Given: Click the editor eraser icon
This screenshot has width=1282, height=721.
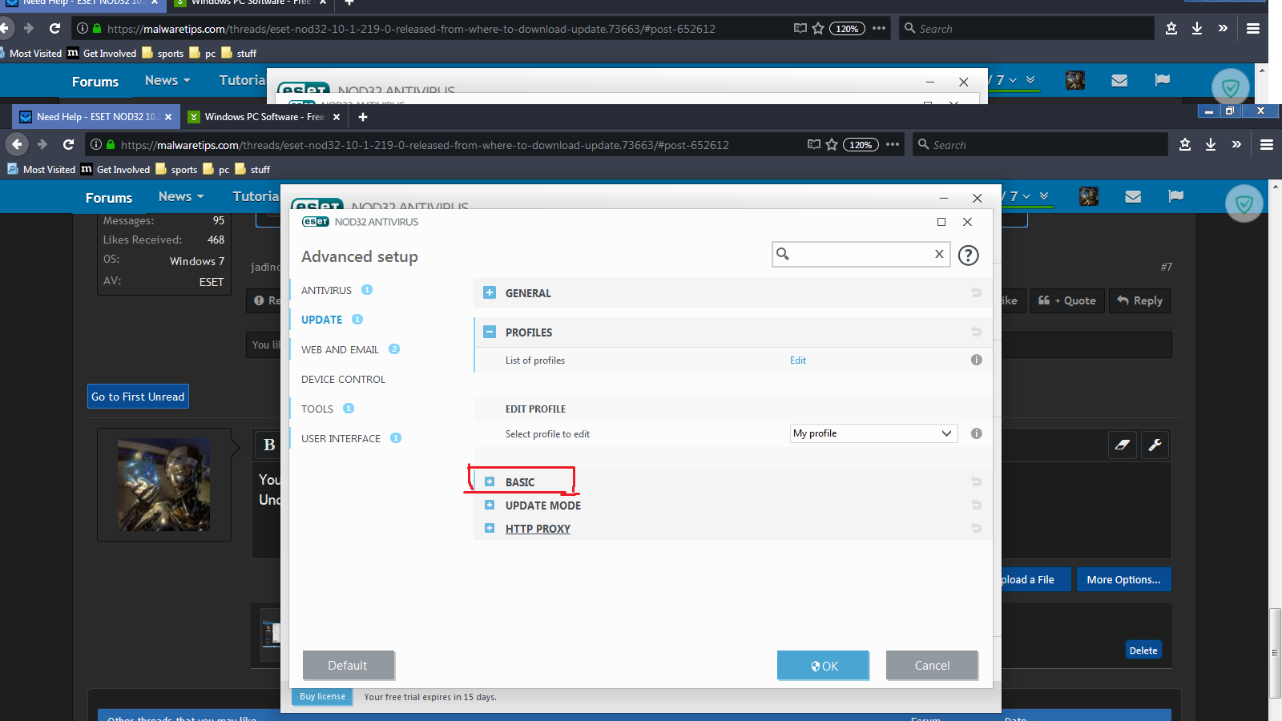Looking at the screenshot, I should coord(1123,445).
